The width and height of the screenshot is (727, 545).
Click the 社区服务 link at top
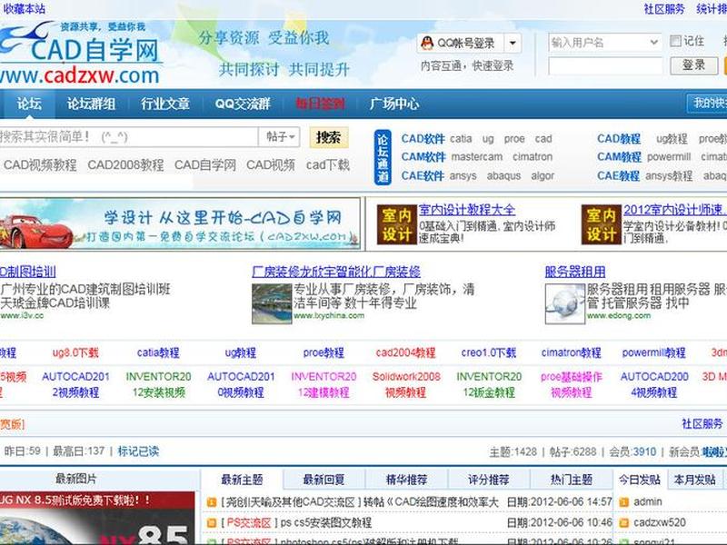click(664, 9)
